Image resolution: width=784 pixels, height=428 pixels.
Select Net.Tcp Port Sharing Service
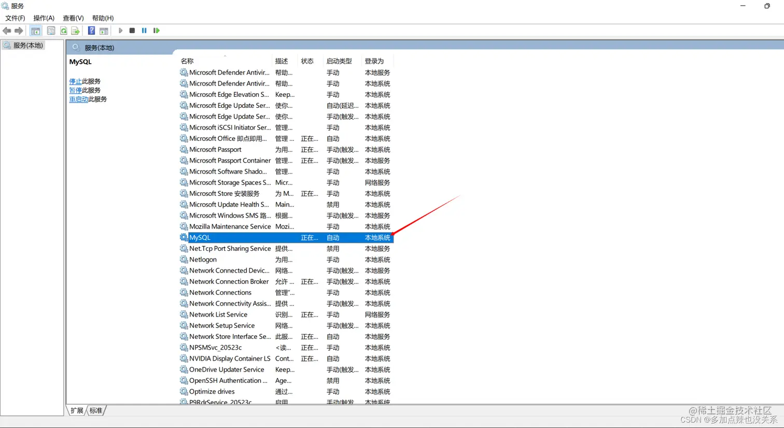[x=286, y=249]
